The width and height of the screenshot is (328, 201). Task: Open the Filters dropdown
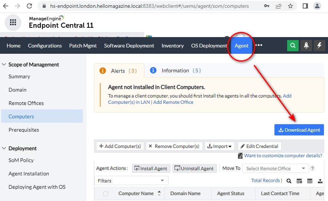click(x=131, y=181)
